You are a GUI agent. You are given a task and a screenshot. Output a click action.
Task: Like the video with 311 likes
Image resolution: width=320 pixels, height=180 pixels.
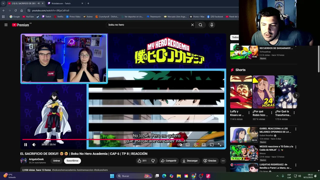point(142,161)
